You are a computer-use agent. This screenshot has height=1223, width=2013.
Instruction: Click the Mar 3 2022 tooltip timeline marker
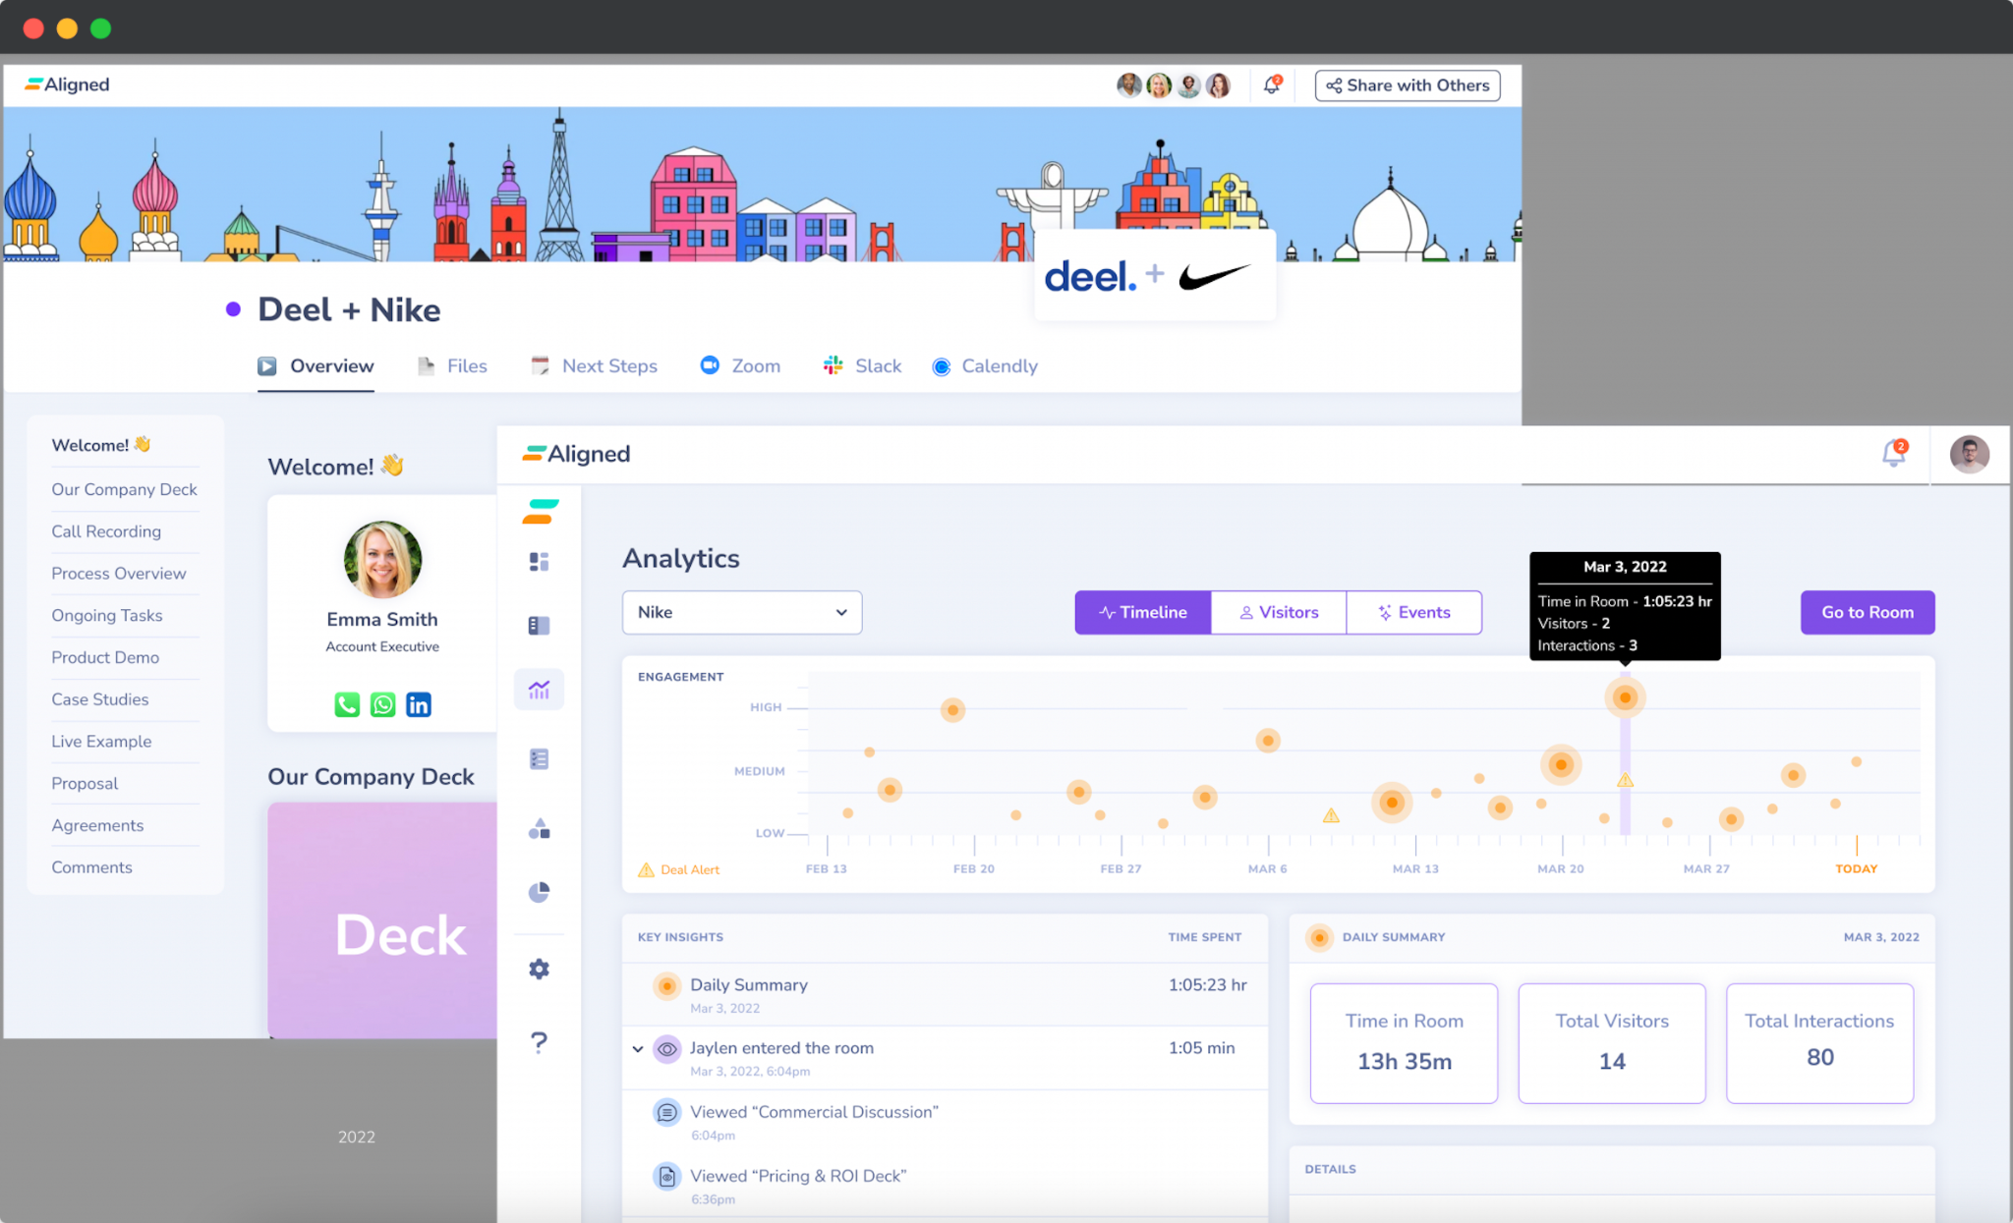point(1622,697)
